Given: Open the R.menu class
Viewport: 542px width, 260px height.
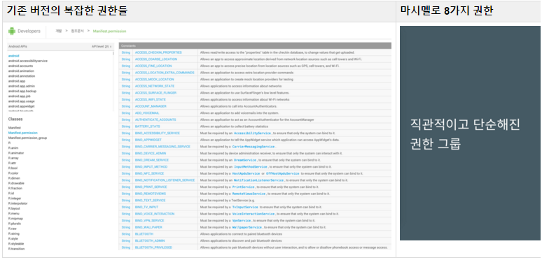Looking at the screenshot, I should click(x=14, y=213).
